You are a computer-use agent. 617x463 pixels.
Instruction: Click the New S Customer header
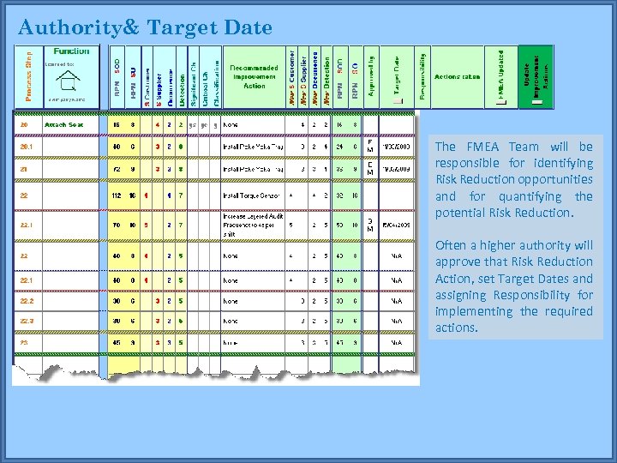(291, 77)
